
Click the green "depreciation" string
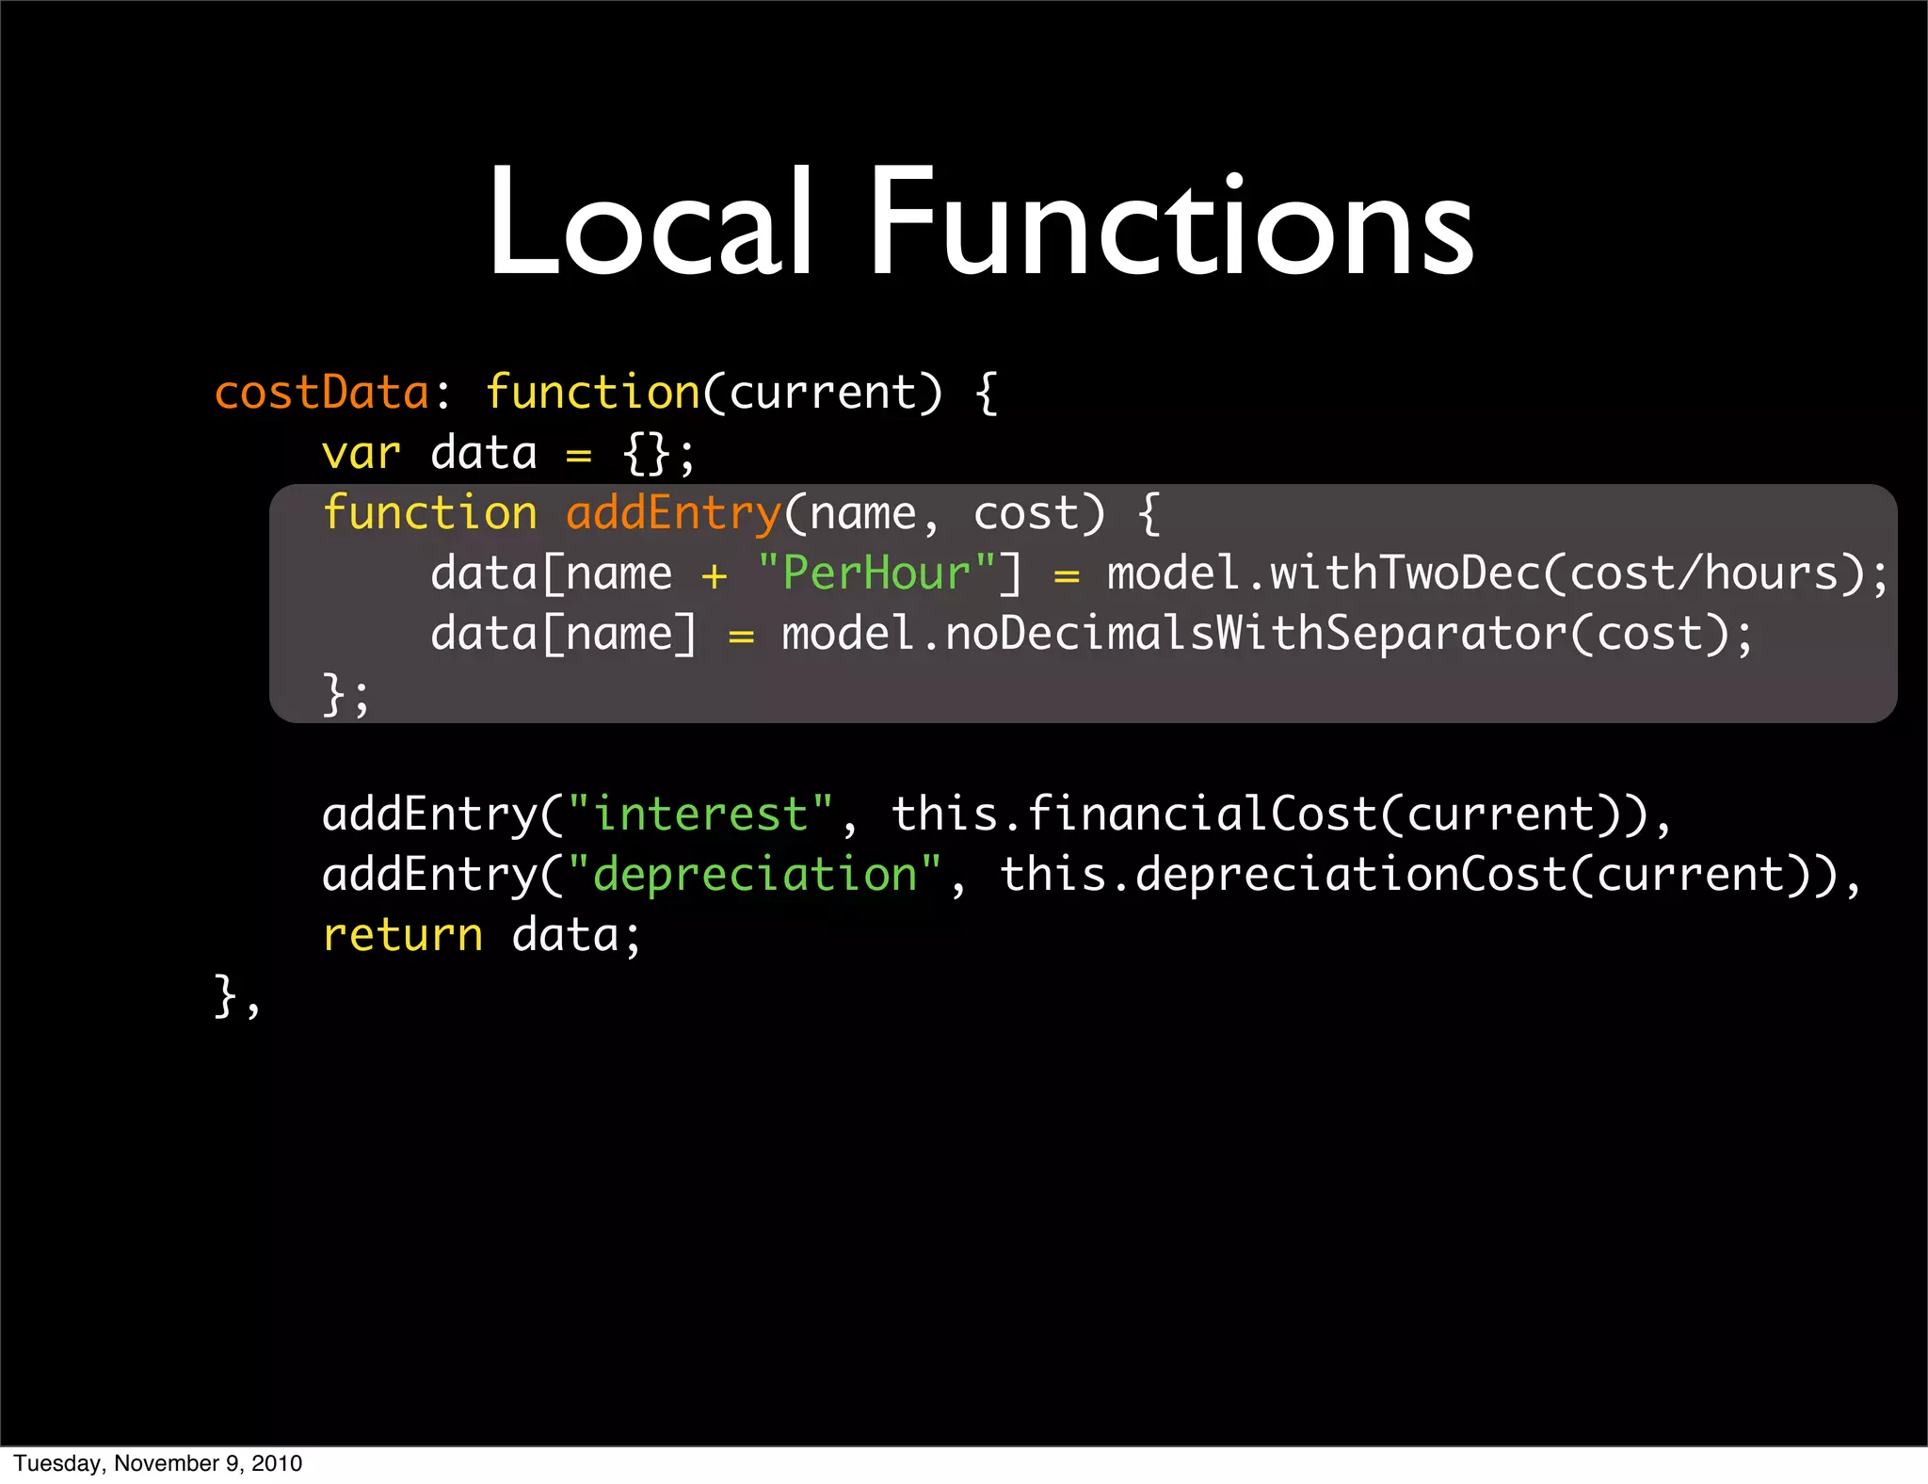[754, 874]
